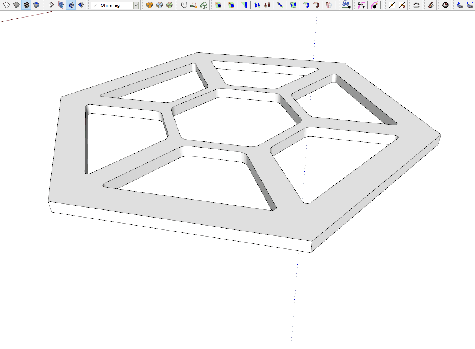Open the 'Ohne Tag' tag dropdown

tap(136, 5)
